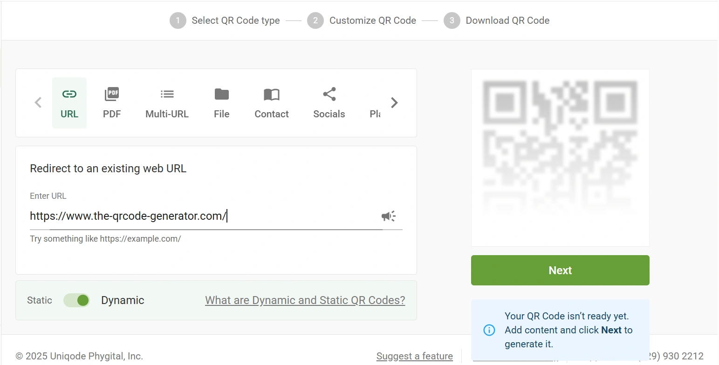This screenshot has width=719, height=365.
Task: Click the URL chain link icon
Action: point(69,94)
